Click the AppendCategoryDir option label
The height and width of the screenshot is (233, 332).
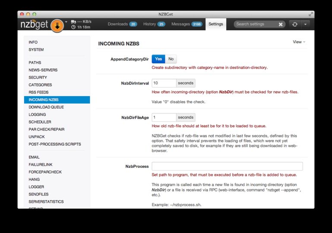(130, 59)
